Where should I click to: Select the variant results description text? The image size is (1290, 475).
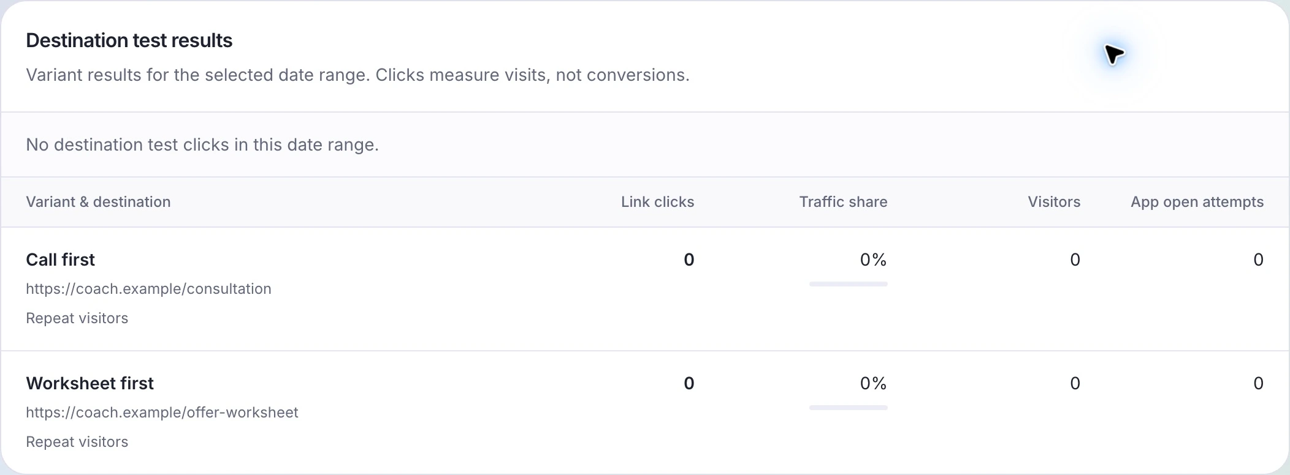click(x=357, y=75)
